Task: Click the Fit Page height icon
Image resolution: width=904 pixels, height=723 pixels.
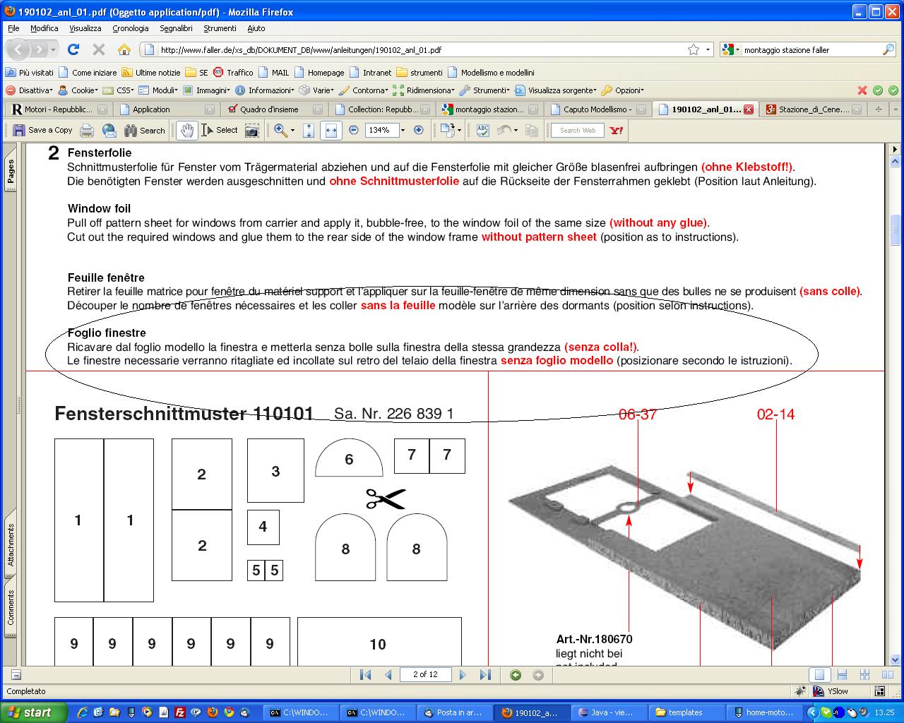Action: (x=309, y=131)
